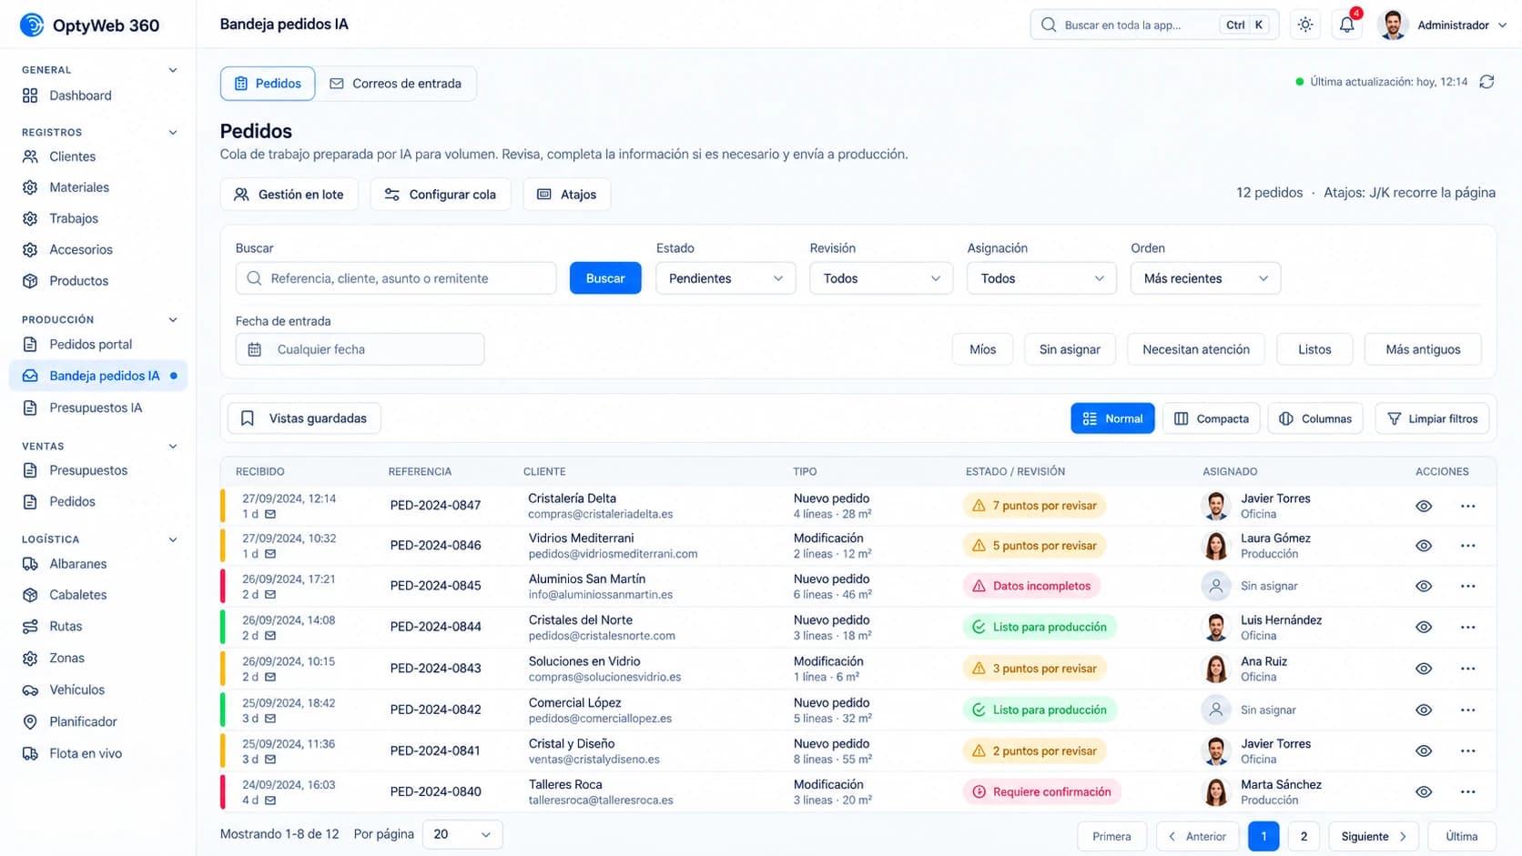The image size is (1522, 856).
Task: Click Configurar cola button
Action: (x=441, y=195)
